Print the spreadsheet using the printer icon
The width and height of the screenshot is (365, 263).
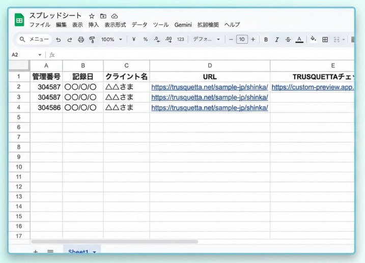coord(80,40)
